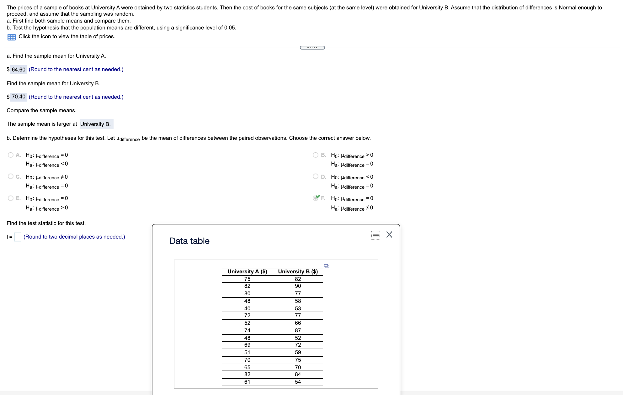Select hypothesis option E

pos(10,198)
